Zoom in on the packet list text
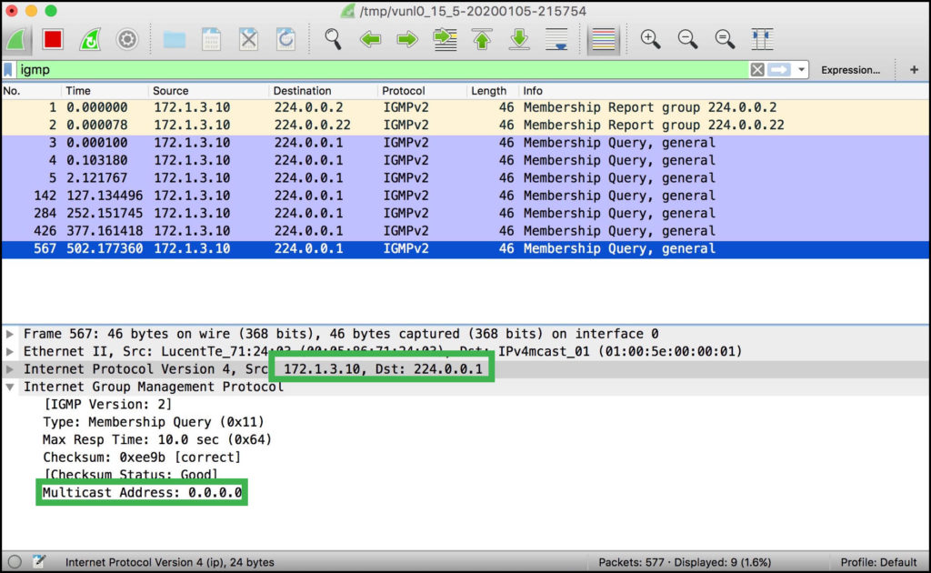This screenshot has height=573, width=931. (649, 39)
